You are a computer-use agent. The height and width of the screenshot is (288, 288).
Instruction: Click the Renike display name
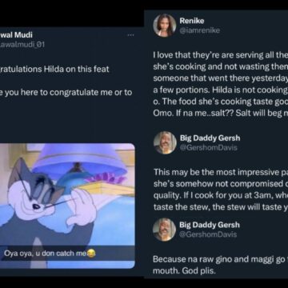[192, 21]
